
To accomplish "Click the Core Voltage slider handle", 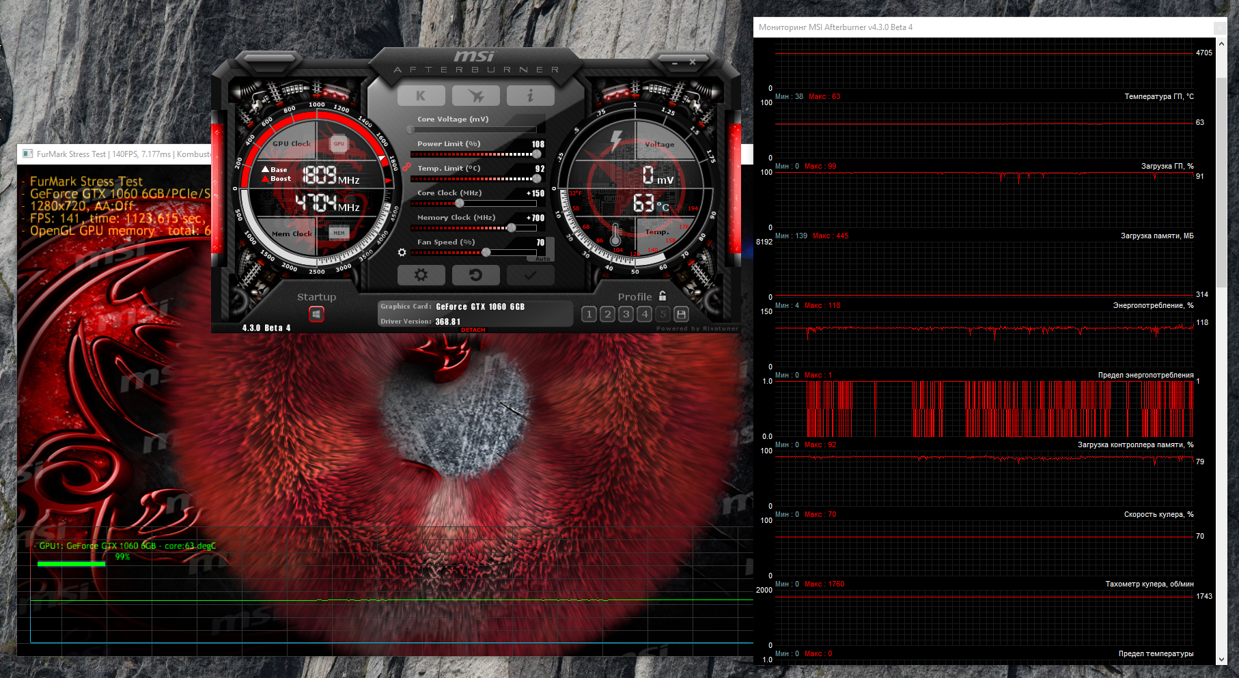I will pyautogui.click(x=410, y=129).
